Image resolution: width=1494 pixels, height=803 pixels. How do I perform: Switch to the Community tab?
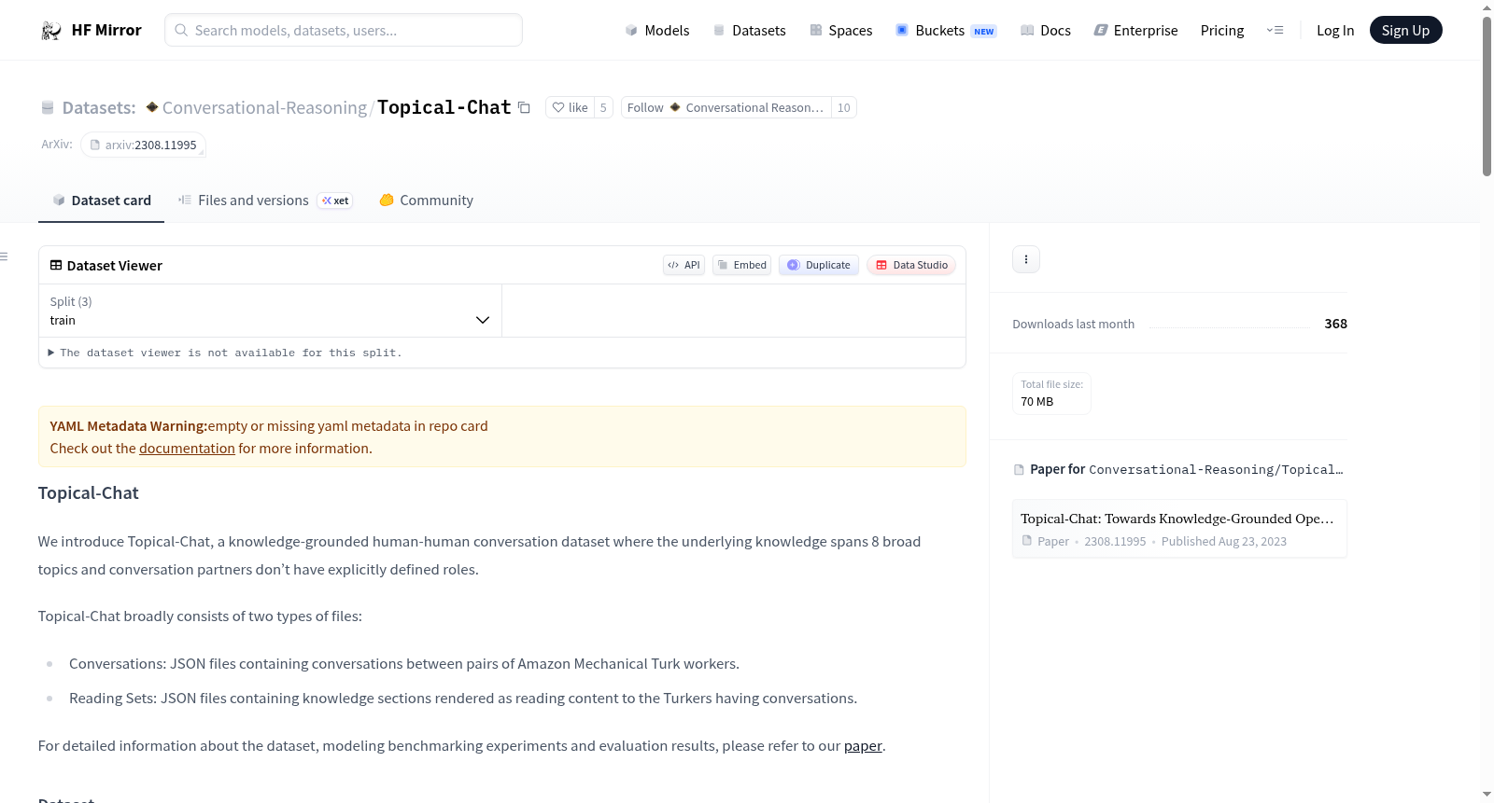pos(427,201)
